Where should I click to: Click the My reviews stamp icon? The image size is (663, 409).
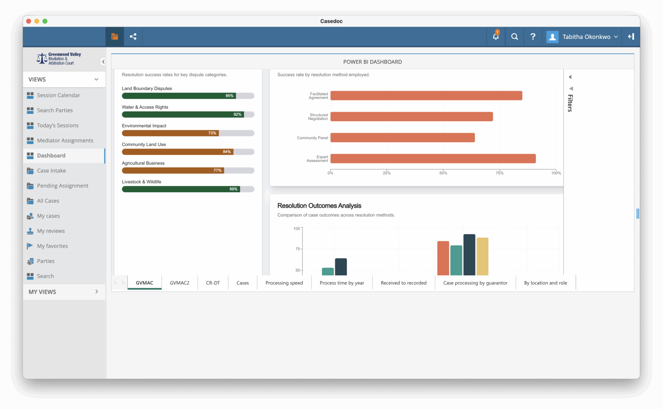pyautogui.click(x=30, y=231)
